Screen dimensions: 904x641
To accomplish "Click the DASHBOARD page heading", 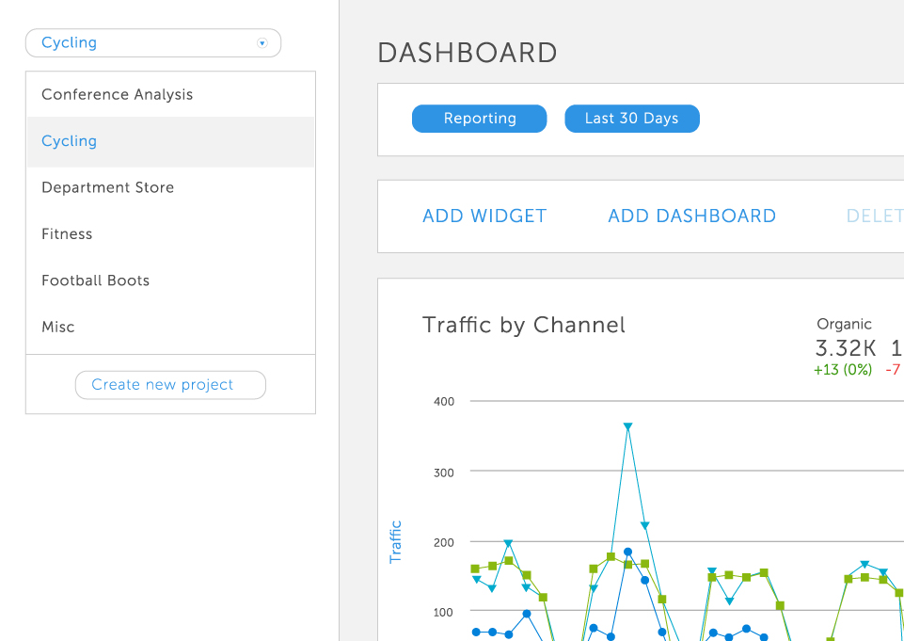I will coord(467,53).
